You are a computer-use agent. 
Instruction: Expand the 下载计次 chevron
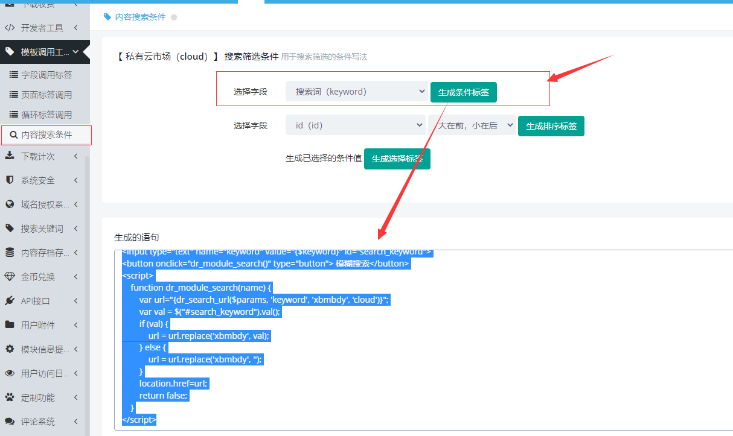[x=75, y=156]
